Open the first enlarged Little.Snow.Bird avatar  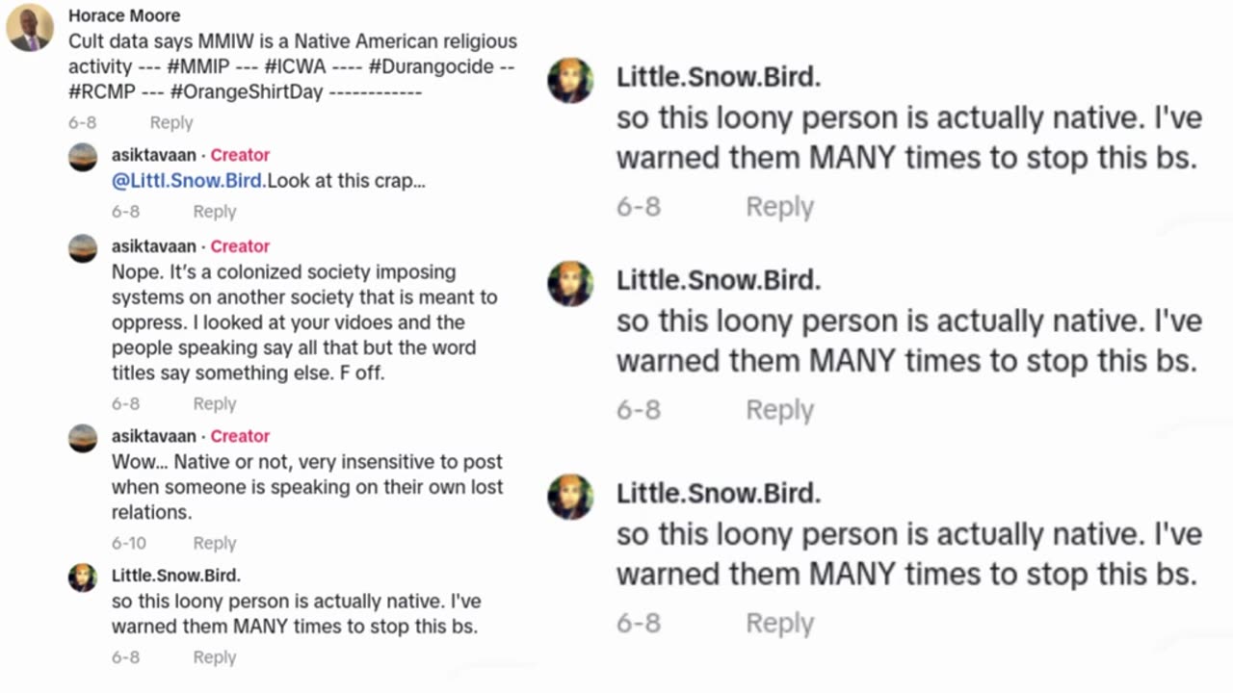click(x=570, y=80)
